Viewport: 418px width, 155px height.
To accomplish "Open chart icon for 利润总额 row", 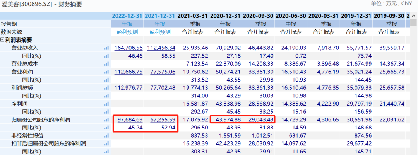I will click(107, 88).
